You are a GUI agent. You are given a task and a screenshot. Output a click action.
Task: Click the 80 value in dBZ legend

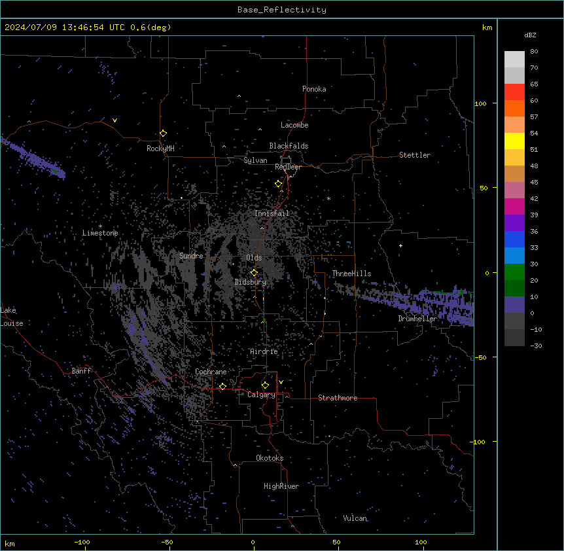pos(534,52)
